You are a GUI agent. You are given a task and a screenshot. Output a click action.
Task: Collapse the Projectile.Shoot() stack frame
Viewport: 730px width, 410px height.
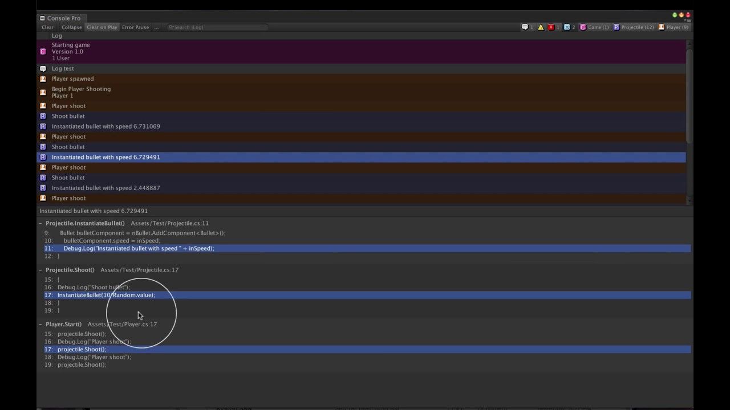pyautogui.click(x=40, y=270)
